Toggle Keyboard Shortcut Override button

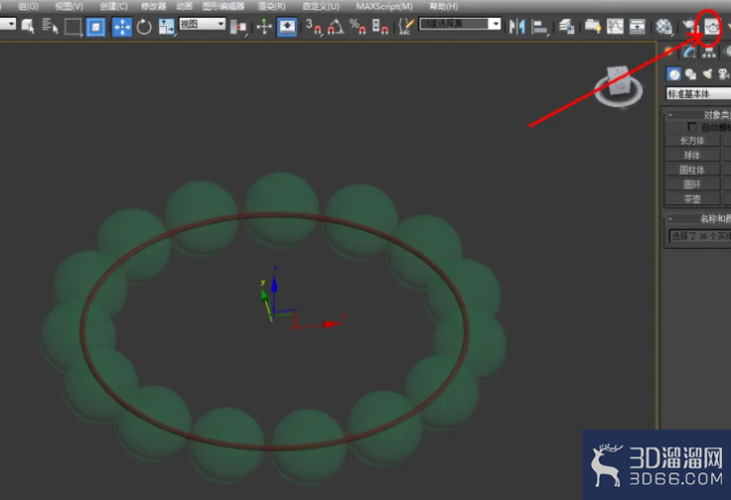287,27
